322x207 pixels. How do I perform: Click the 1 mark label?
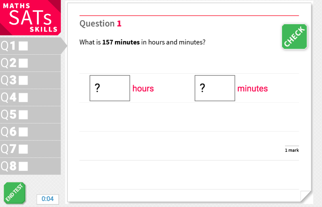pos(292,150)
